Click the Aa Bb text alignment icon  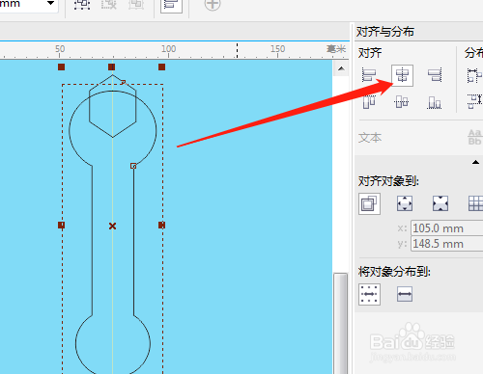click(474, 137)
